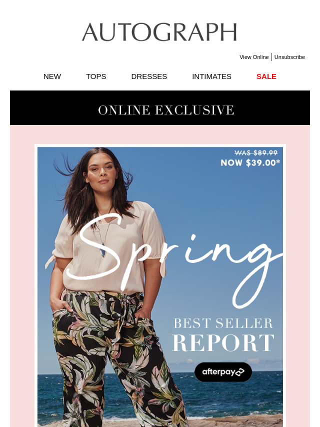Browse the INTIMATES category
The height and width of the screenshot is (427, 320).
pos(211,76)
